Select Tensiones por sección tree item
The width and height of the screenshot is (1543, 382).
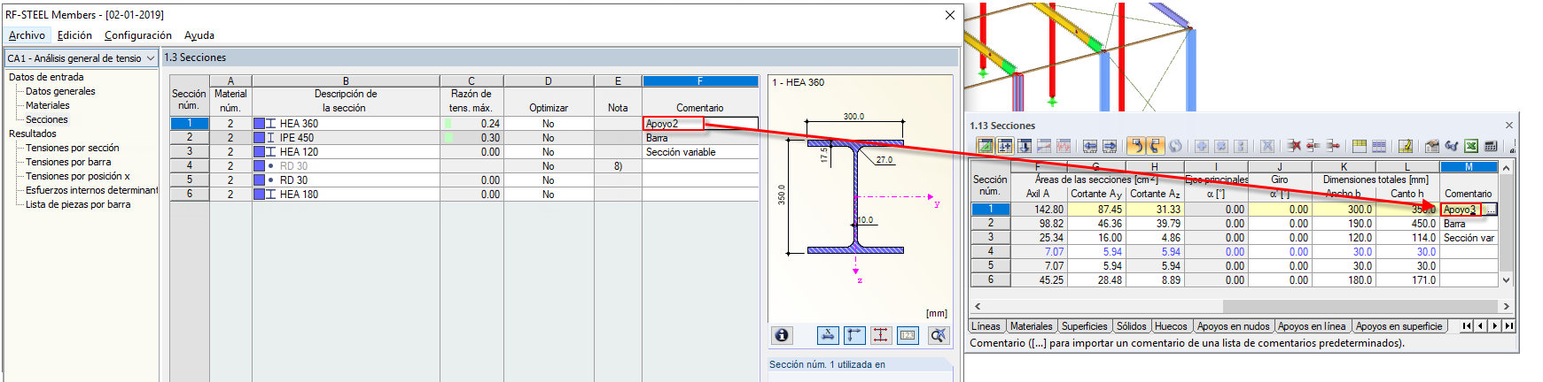(x=72, y=148)
